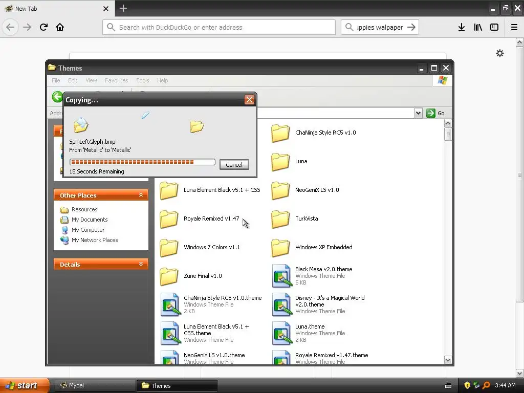Select the Luna folder

(x=290, y=161)
